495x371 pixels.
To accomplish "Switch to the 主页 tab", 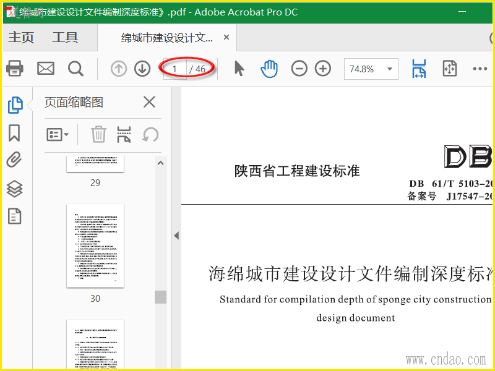I will click(21, 37).
